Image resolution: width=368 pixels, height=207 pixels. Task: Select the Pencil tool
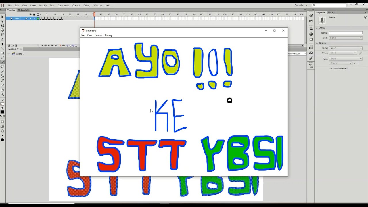point(2,57)
